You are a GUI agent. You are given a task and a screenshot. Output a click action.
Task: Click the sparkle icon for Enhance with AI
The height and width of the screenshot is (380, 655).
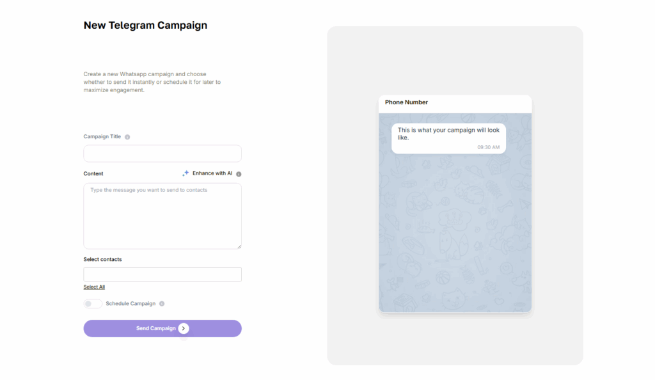click(185, 173)
